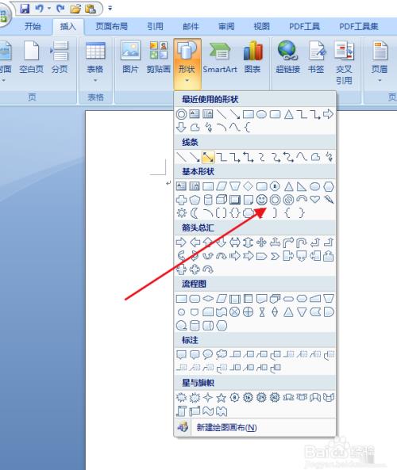Viewport: 397px width, 470px height.
Task: Select the highlighted double arrow line
Action: click(x=208, y=157)
